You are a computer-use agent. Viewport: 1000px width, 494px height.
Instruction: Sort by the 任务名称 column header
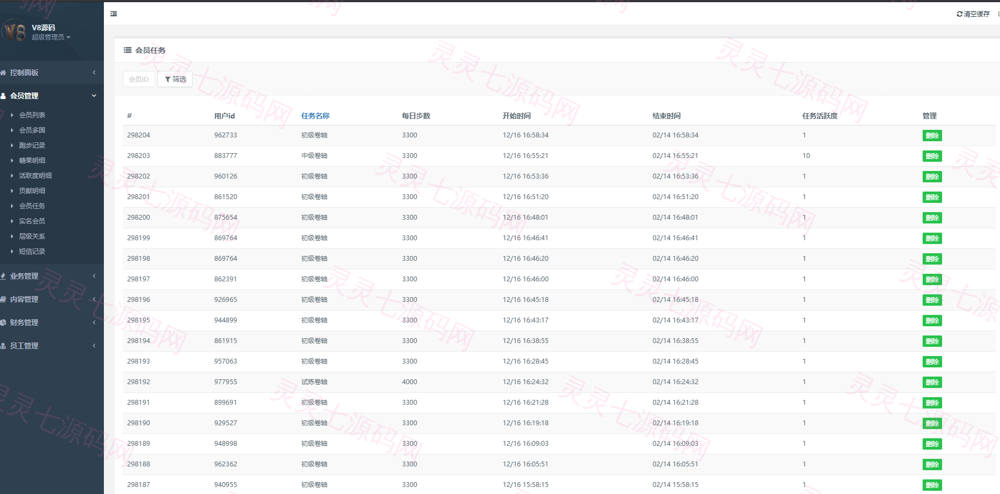315,116
